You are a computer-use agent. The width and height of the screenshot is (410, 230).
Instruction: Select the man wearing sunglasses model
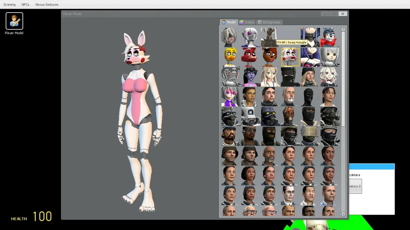[x=251, y=136]
